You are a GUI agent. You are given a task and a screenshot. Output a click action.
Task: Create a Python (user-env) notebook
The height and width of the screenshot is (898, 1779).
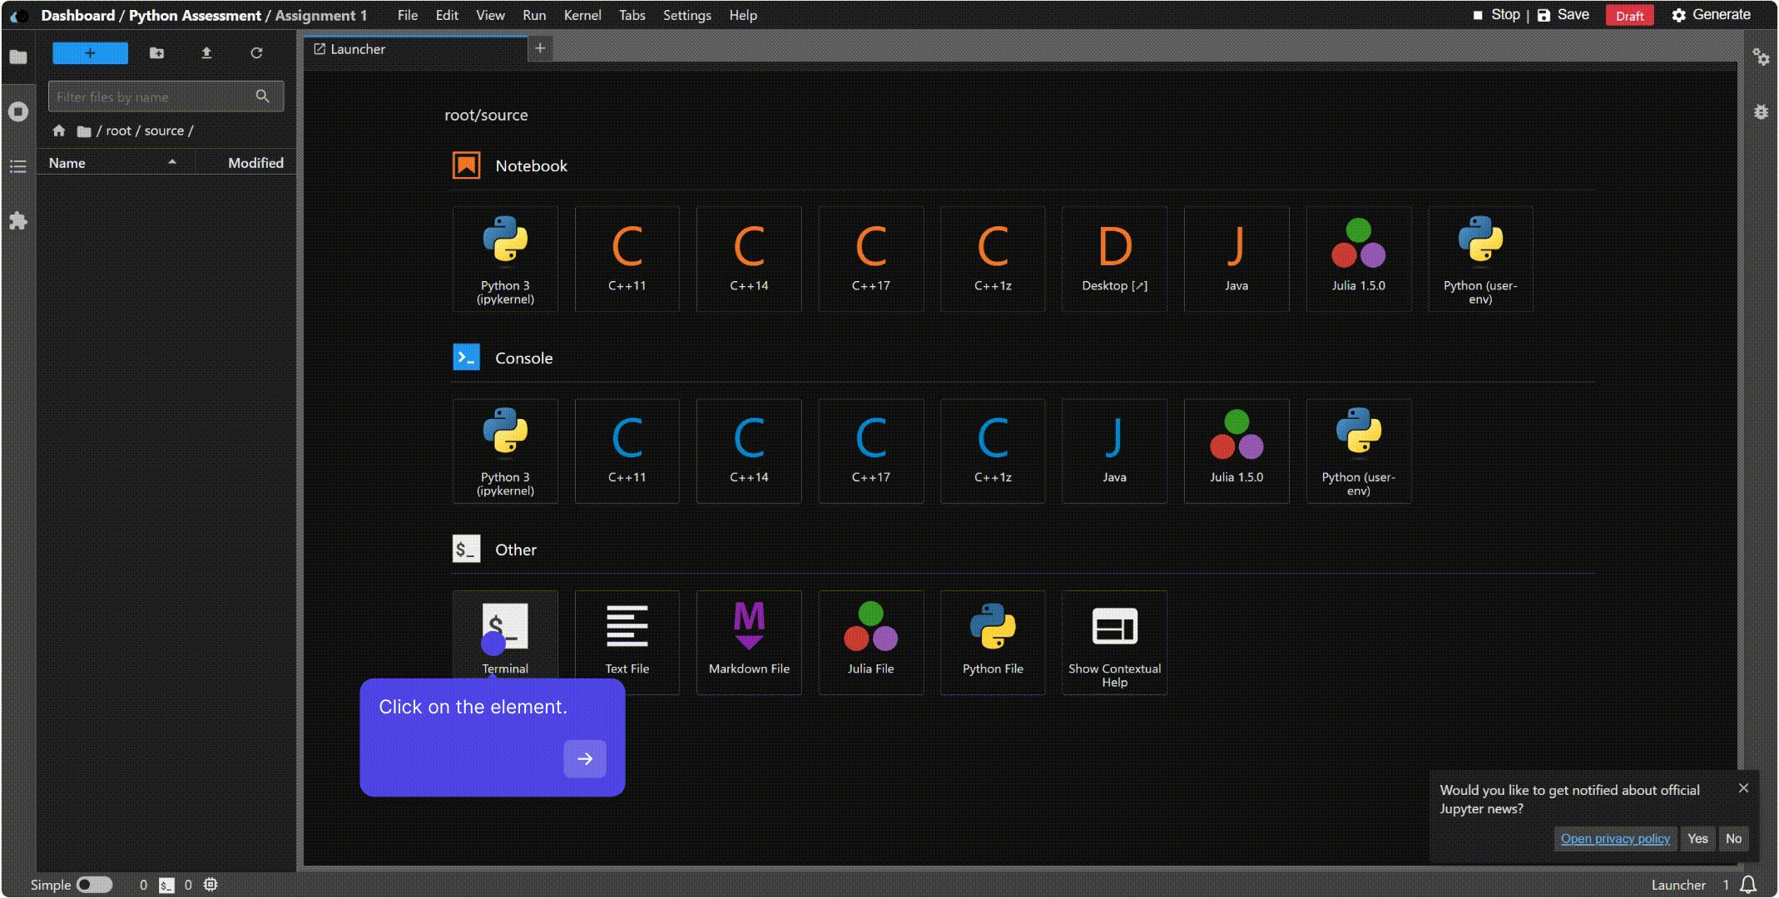[x=1480, y=259]
